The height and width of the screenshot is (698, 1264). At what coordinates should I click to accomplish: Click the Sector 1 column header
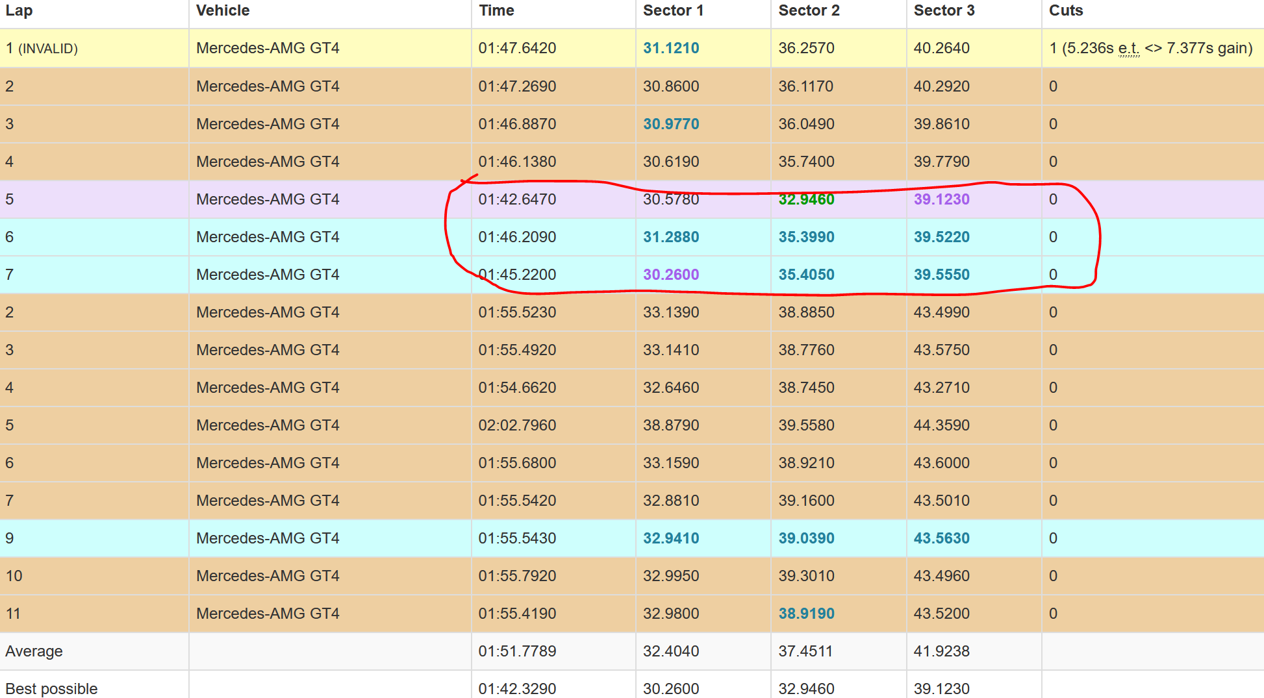673,11
